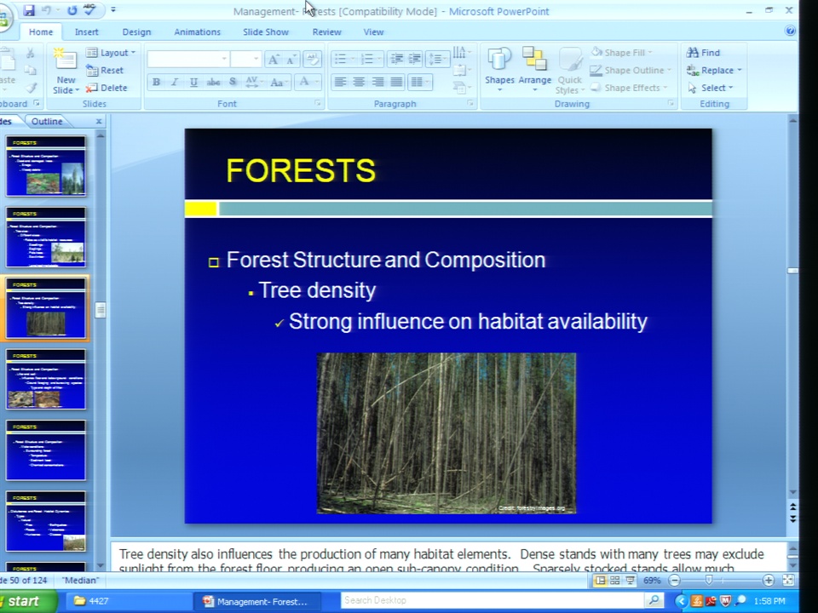818x613 pixels.
Task: Toggle Underline formatting
Action: pos(194,82)
